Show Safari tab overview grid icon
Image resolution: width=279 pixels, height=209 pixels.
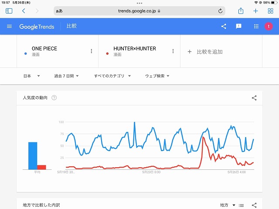pos(270,11)
